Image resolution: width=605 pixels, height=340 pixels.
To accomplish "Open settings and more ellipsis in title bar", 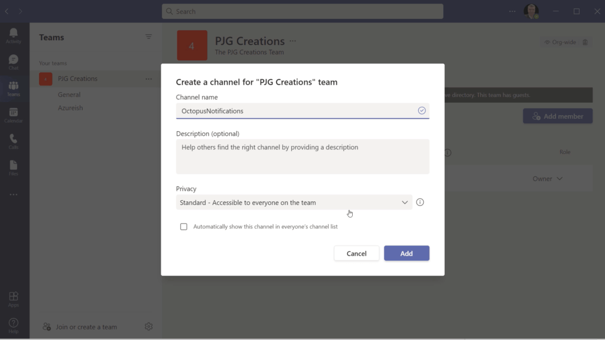I will point(512,12).
